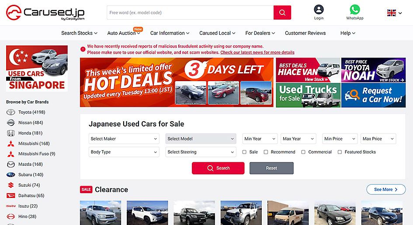Open the Login user icon
This screenshot has width=413, height=225.
click(319, 10)
